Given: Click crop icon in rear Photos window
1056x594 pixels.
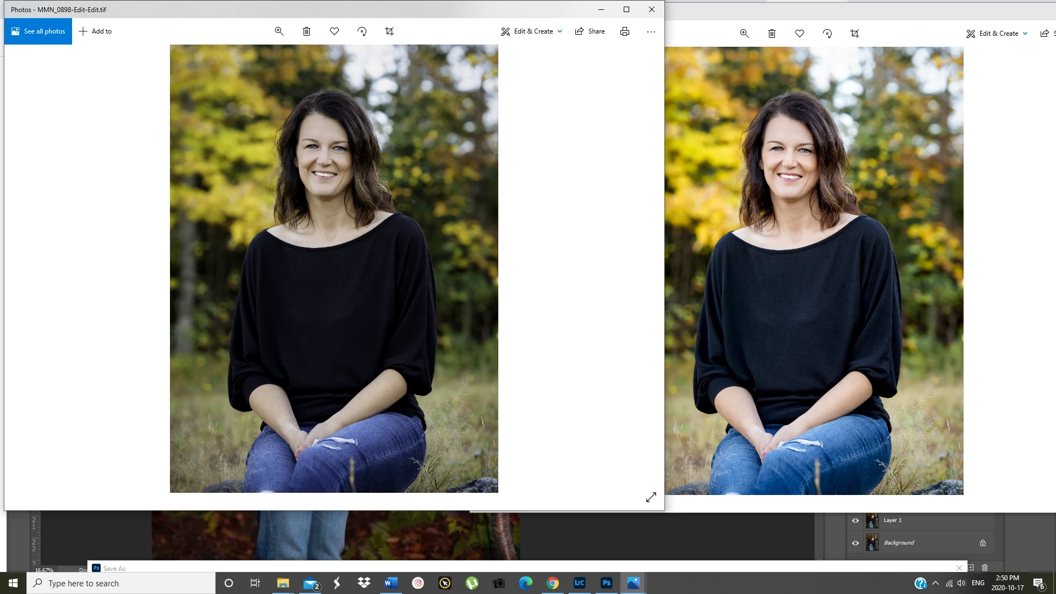Looking at the screenshot, I should (x=855, y=34).
